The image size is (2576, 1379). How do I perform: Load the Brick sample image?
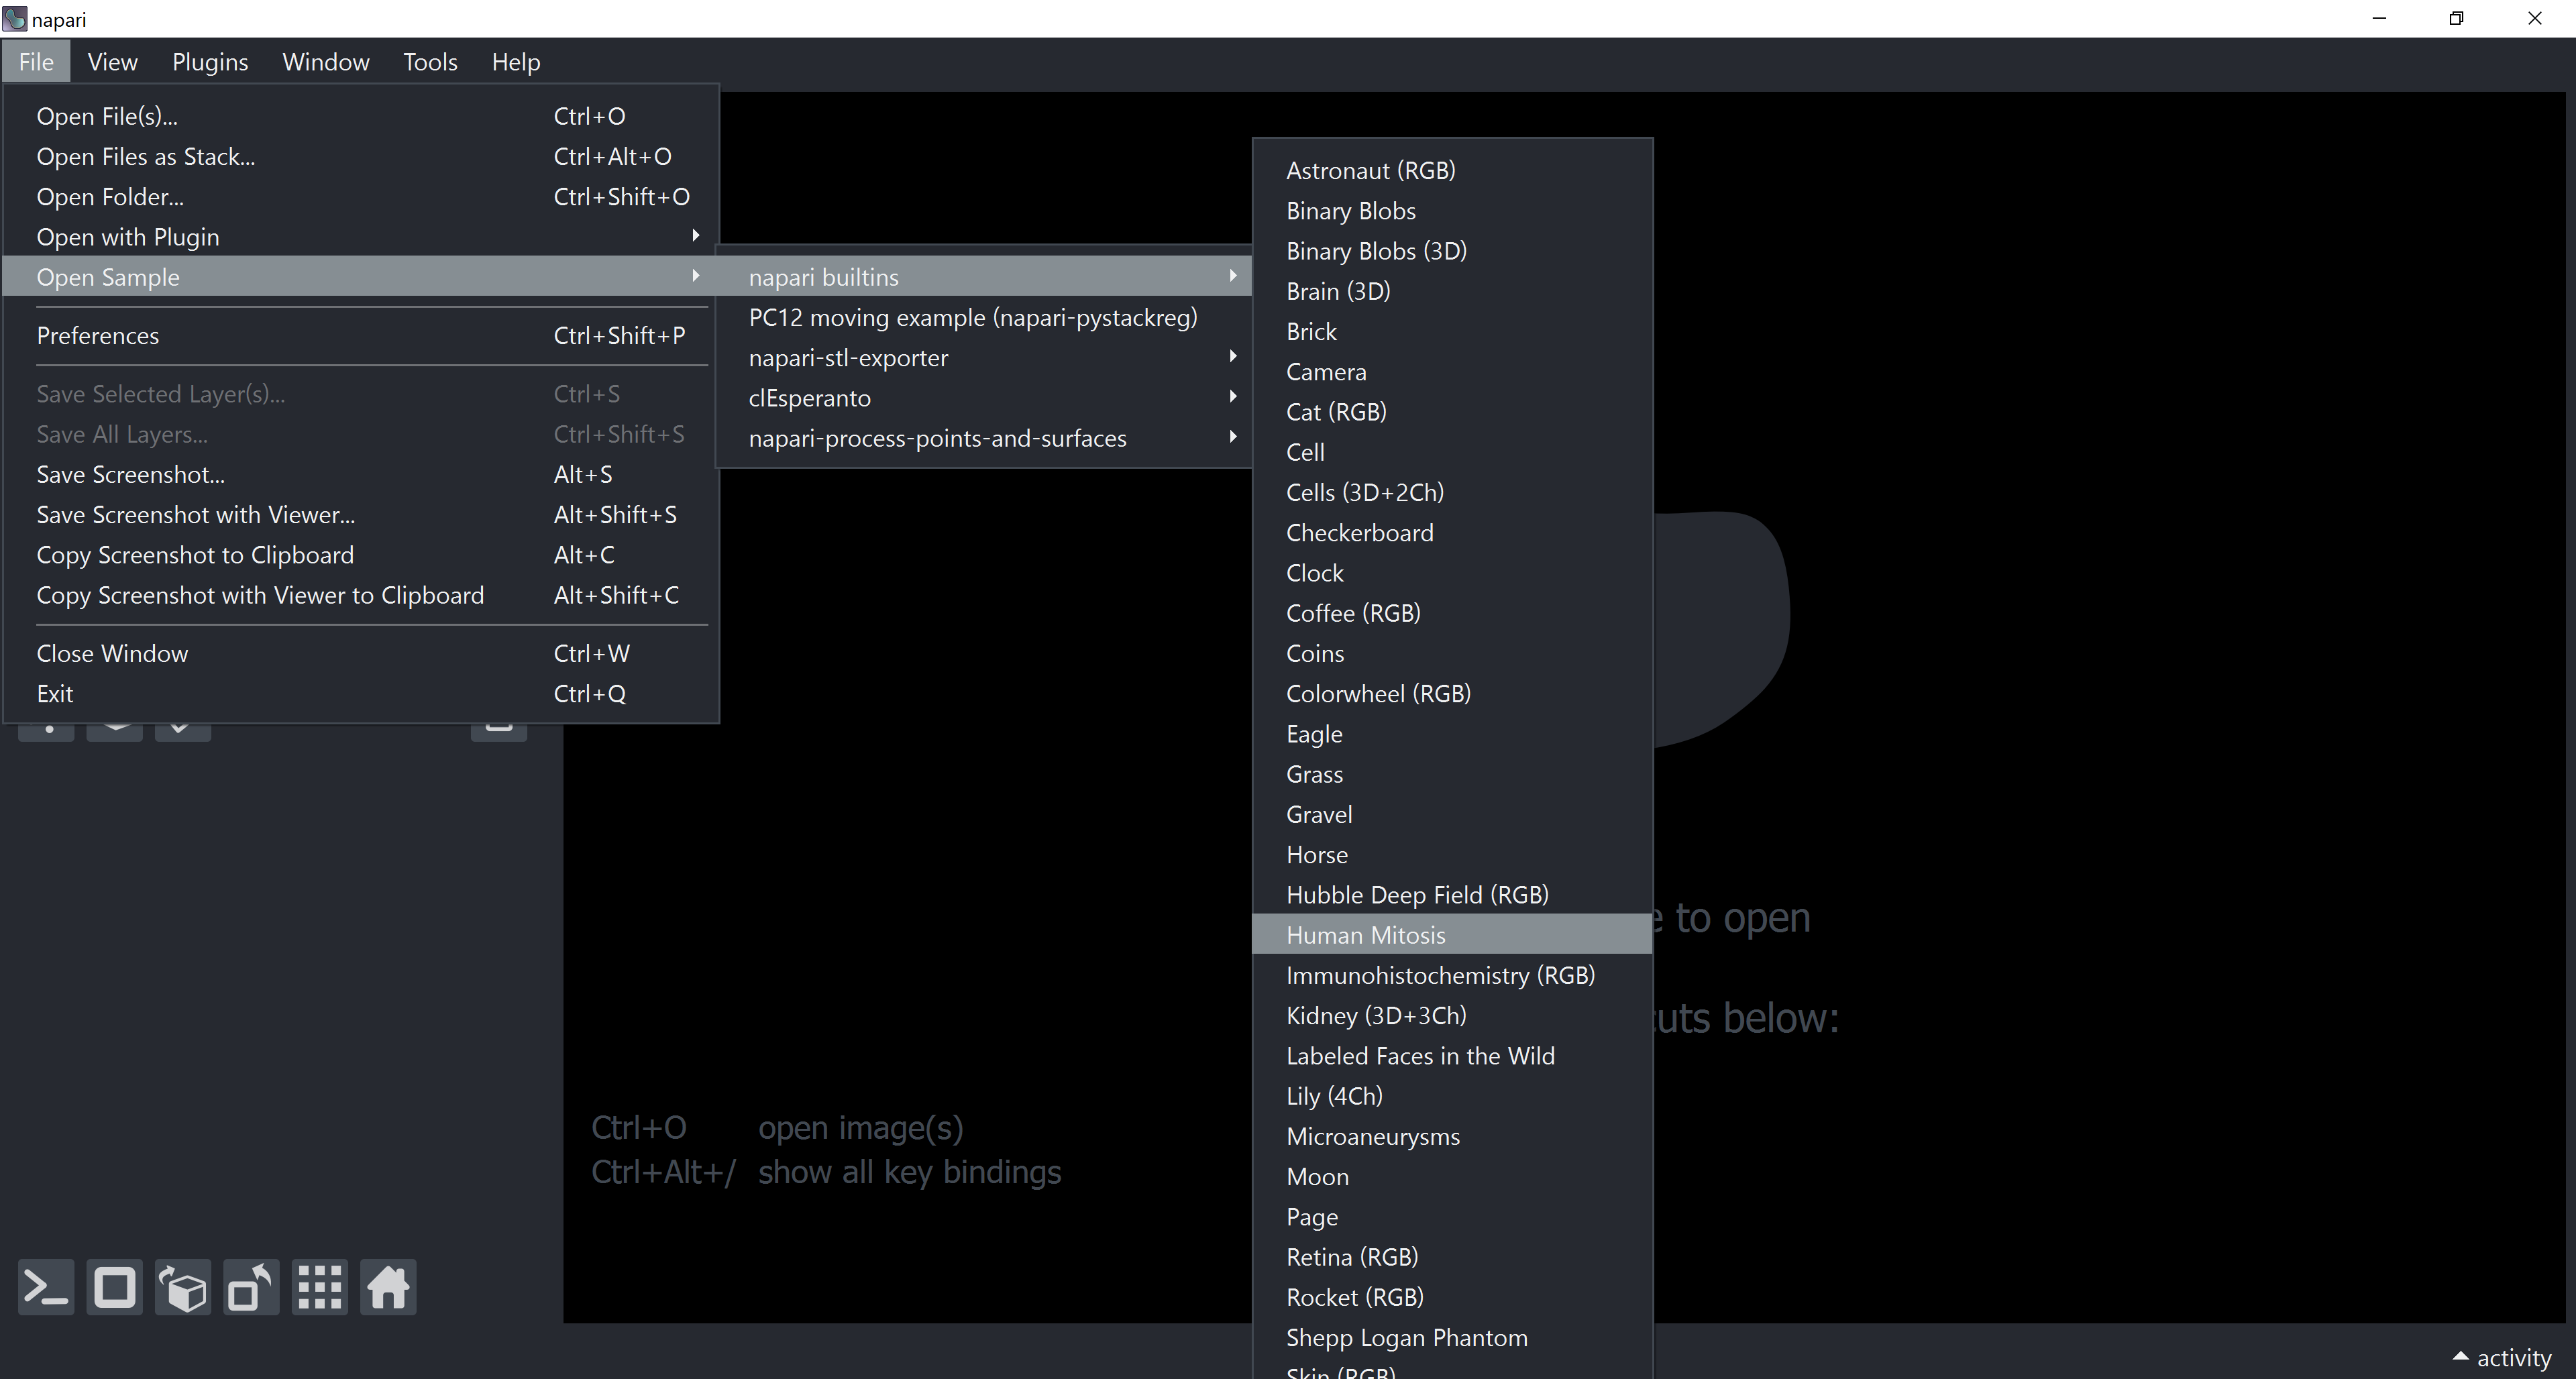pos(1452,332)
